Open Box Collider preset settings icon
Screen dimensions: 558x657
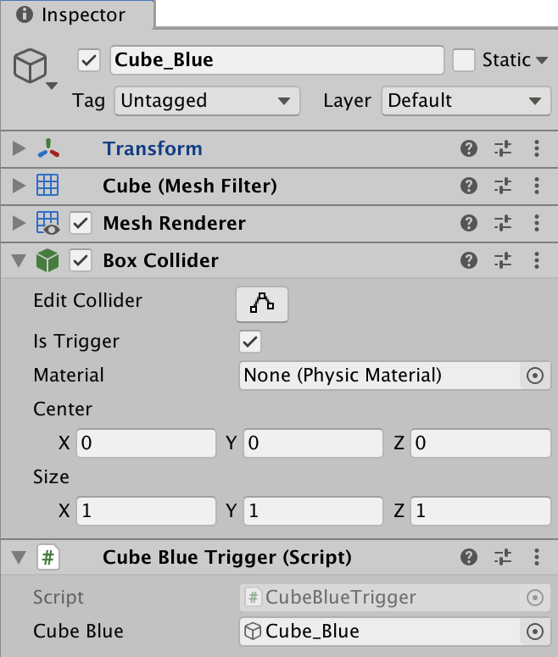click(503, 261)
